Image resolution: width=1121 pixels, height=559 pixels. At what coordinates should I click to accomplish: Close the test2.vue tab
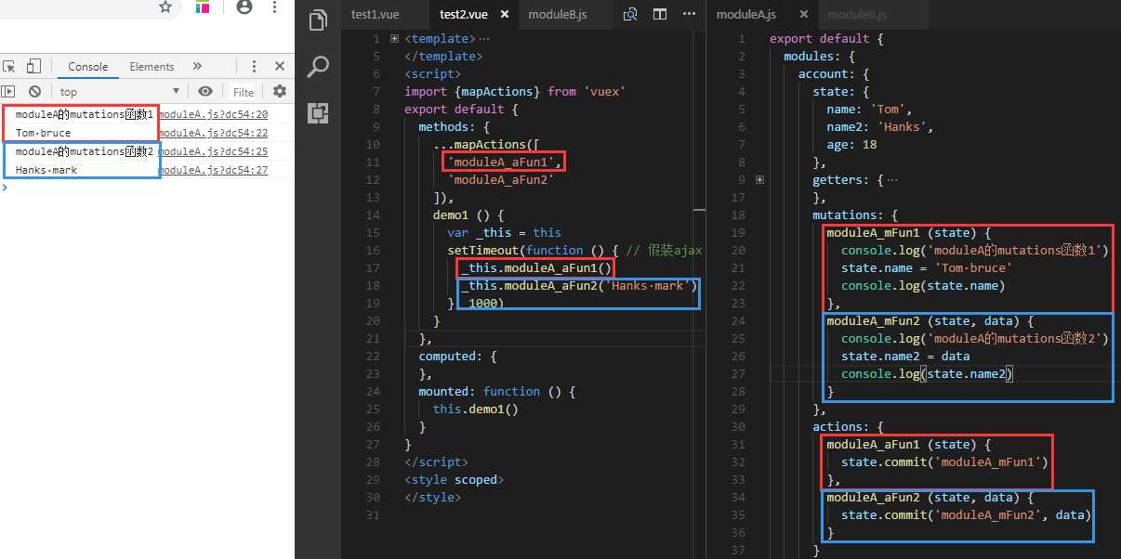pyautogui.click(x=505, y=15)
